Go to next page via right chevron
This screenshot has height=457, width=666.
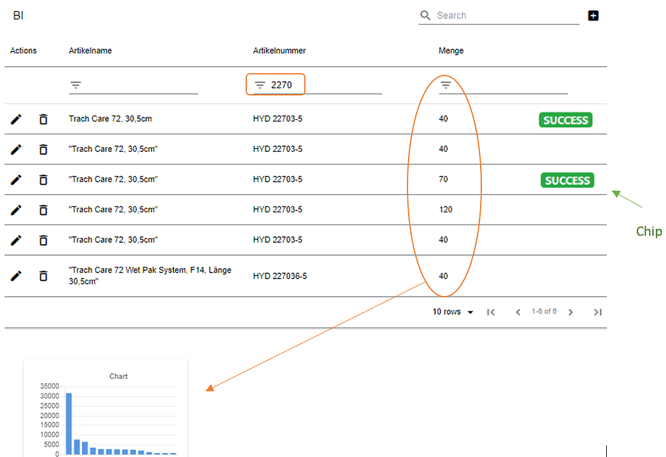[x=570, y=312]
